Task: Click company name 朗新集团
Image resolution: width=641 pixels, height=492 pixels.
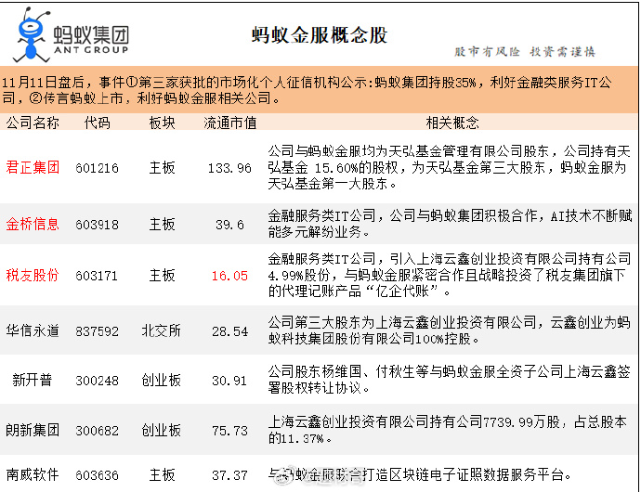Action: tap(33, 430)
